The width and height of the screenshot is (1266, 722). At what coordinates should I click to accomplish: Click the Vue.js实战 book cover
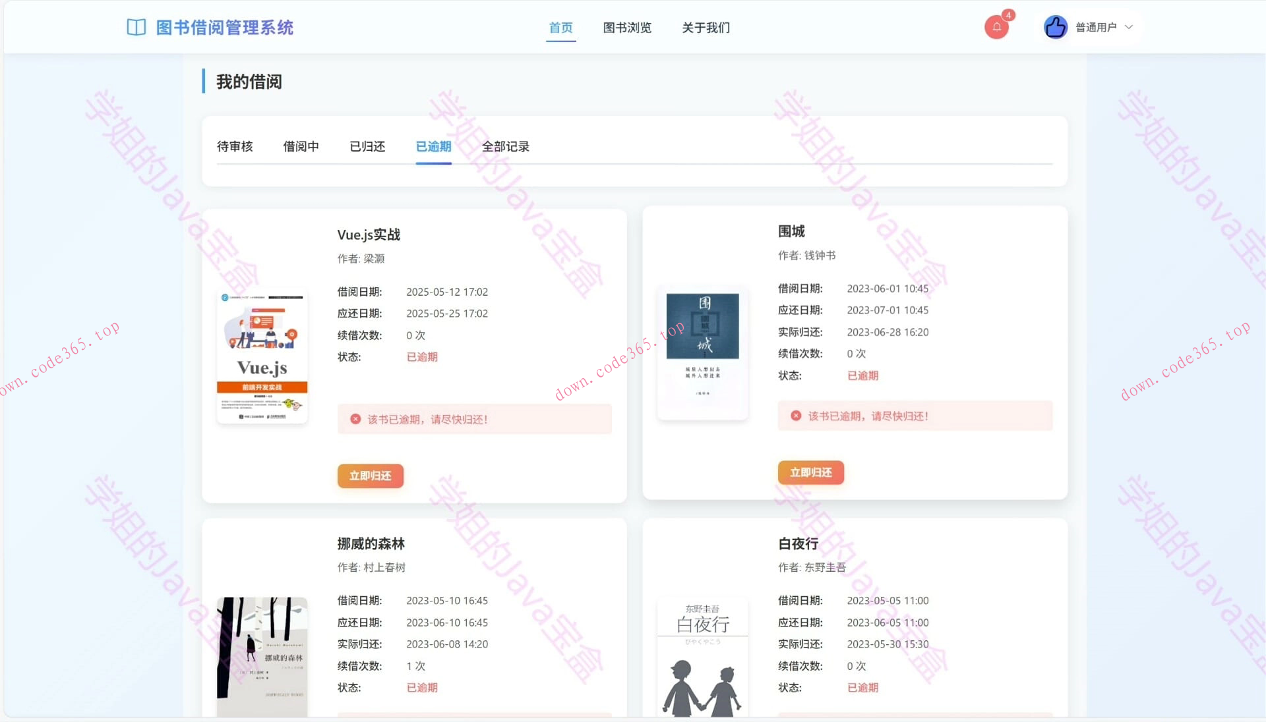tap(262, 356)
